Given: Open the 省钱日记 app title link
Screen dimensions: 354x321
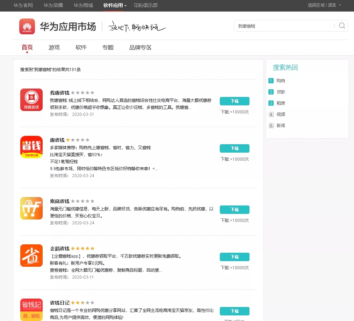Looking at the screenshot, I should [60, 303].
